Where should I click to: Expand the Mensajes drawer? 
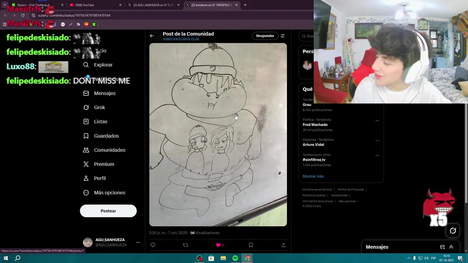[451, 247]
